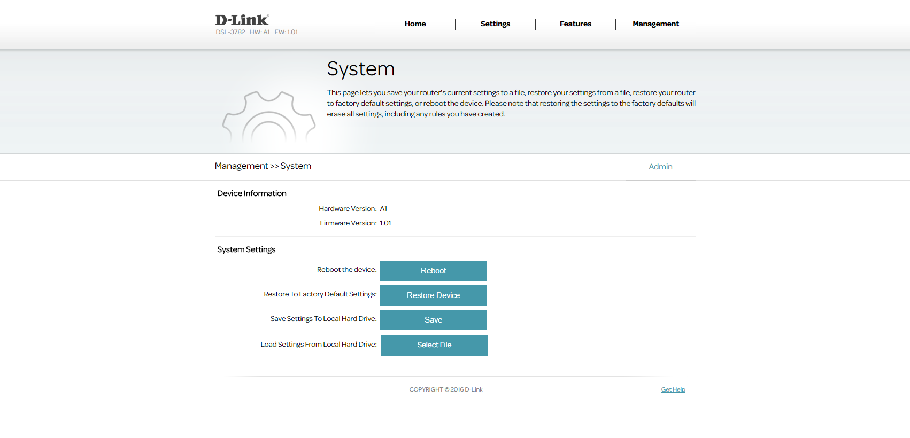The height and width of the screenshot is (438, 910).
Task: Open the Get Help link
Action: 673,389
